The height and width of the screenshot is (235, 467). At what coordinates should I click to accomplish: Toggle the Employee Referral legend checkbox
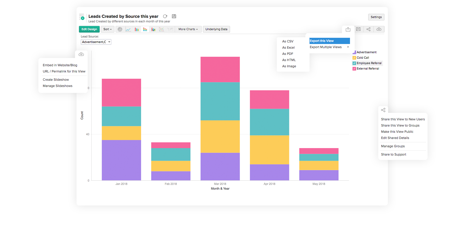[x=354, y=63]
